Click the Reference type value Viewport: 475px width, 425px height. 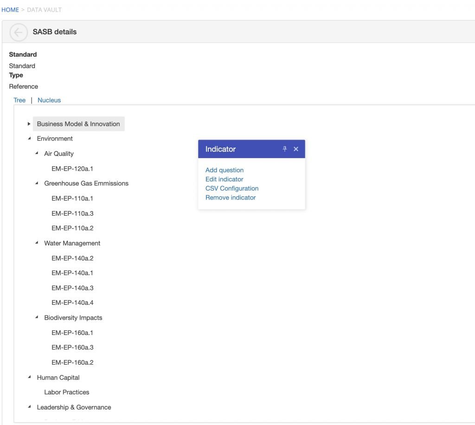coord(24,87)
